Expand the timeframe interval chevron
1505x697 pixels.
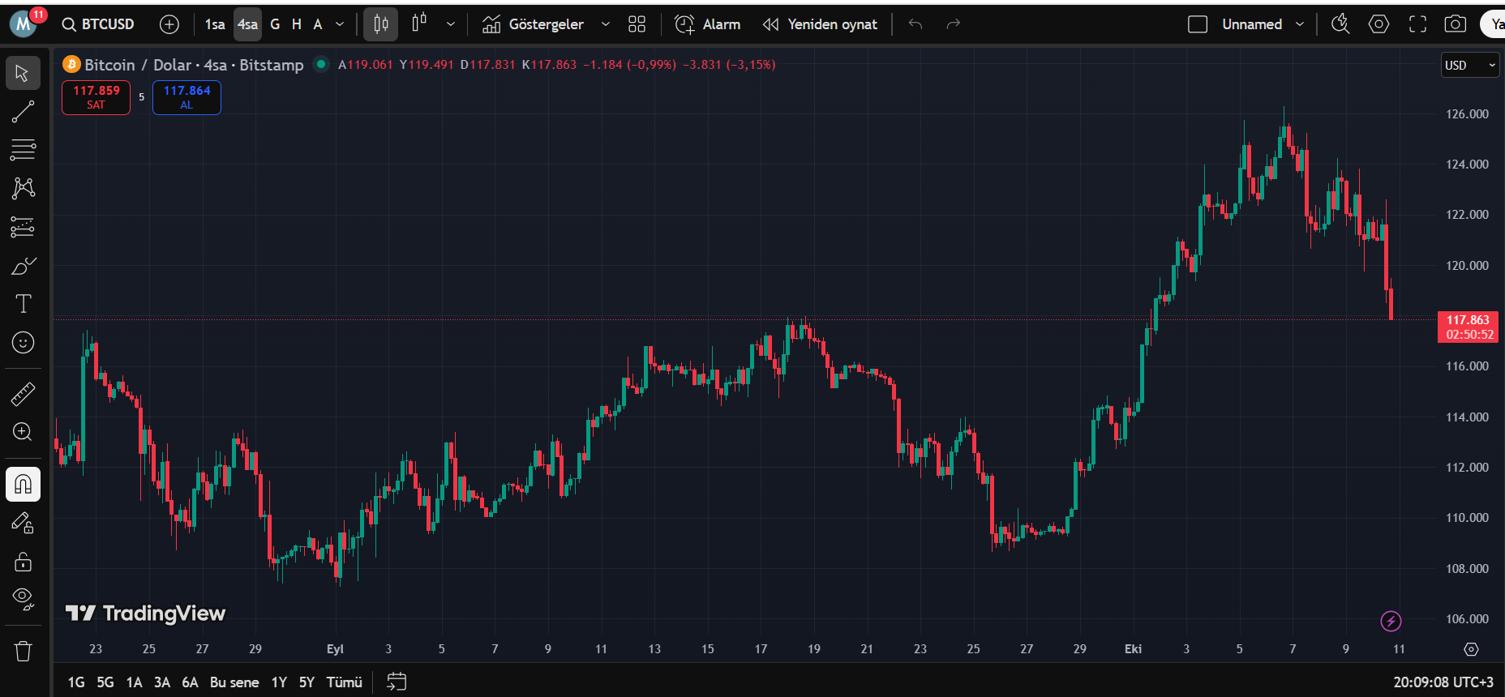[340, 24]
